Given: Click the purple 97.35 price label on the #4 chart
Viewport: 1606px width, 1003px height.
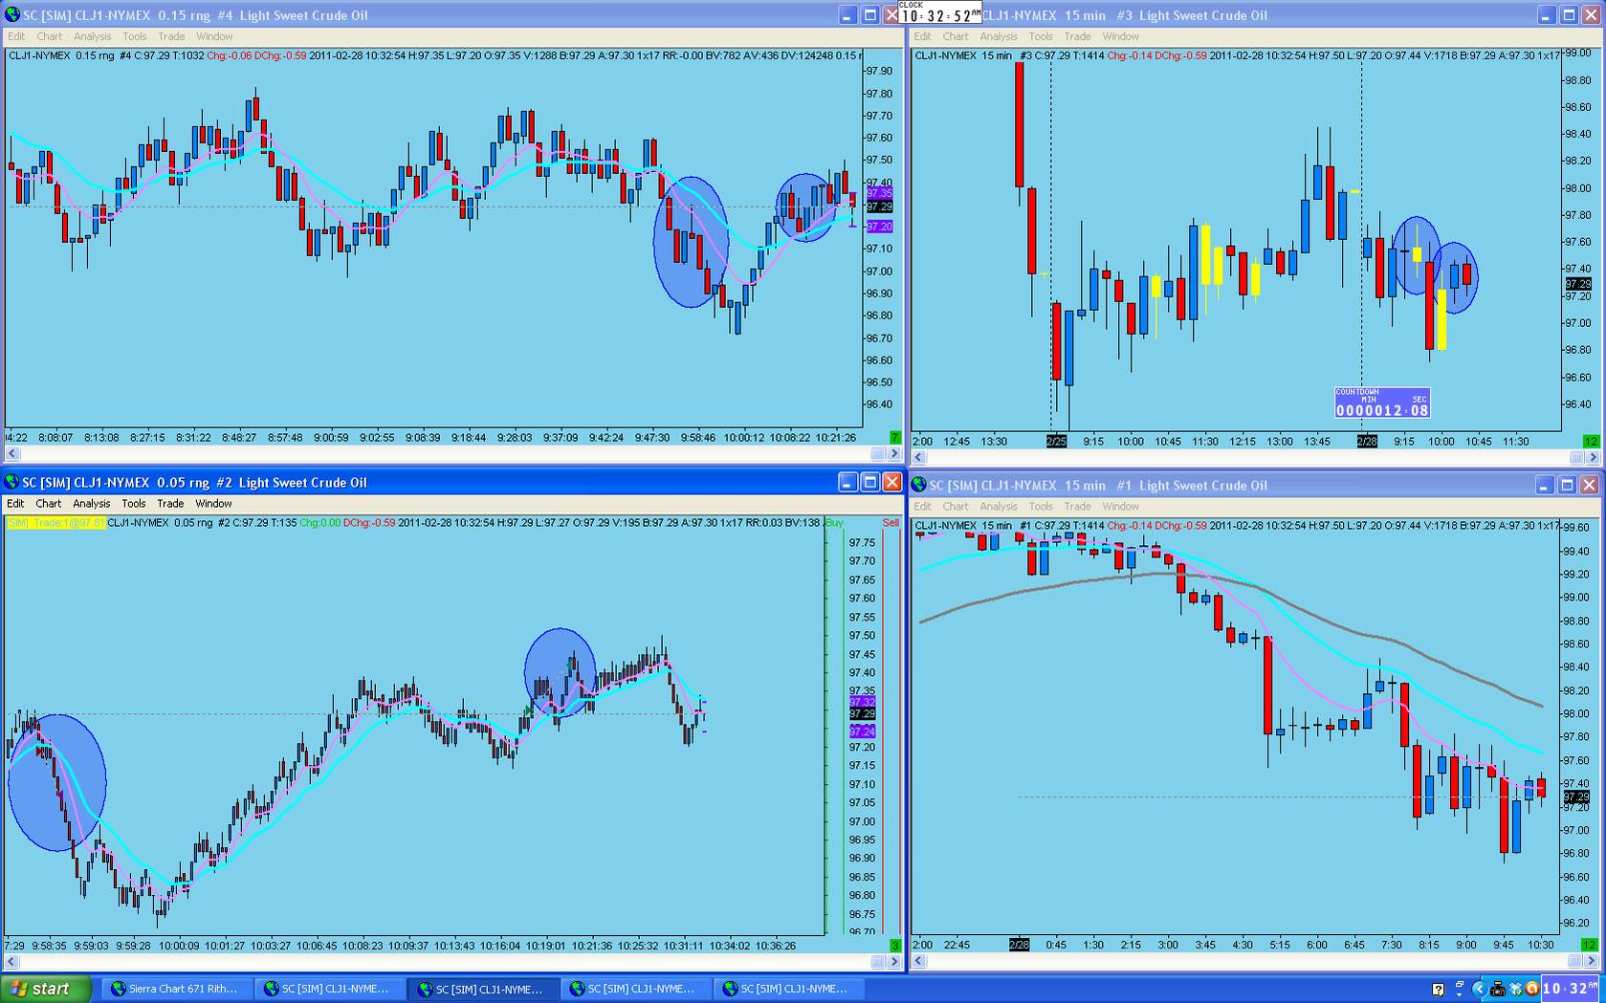Looking at the screenshot, I should [x=879, y=193].
